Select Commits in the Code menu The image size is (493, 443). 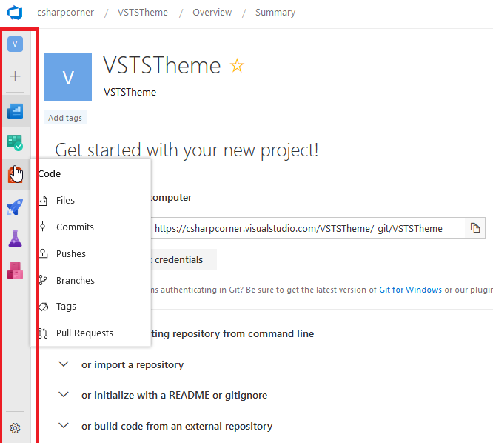click(x=75, y=227)
